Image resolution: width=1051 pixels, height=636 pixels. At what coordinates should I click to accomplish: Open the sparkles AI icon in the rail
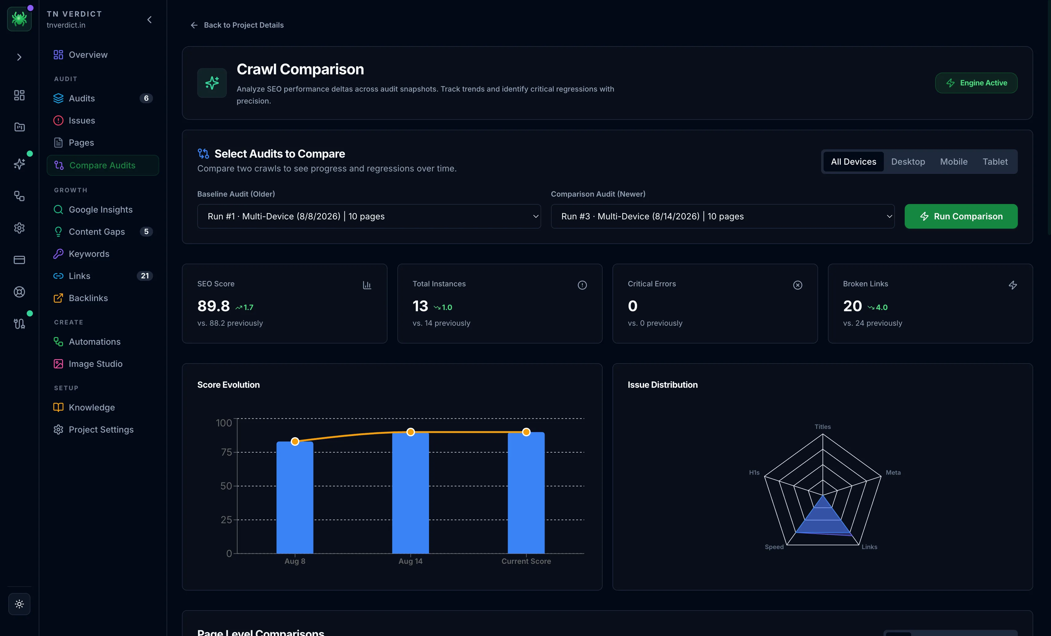[19, 164]
